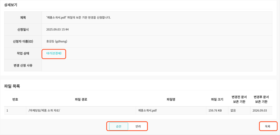Viewport: 280px width, 135px height.
Task: Click the 변경후 문서 보존 기한 header
Action: point(260,99)
